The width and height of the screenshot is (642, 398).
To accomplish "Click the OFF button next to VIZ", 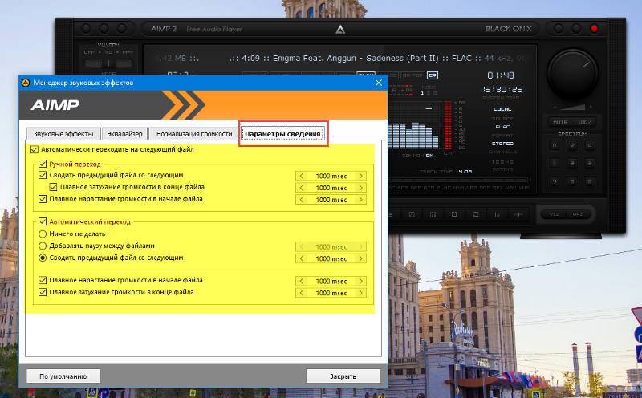I will coord(577,214).
